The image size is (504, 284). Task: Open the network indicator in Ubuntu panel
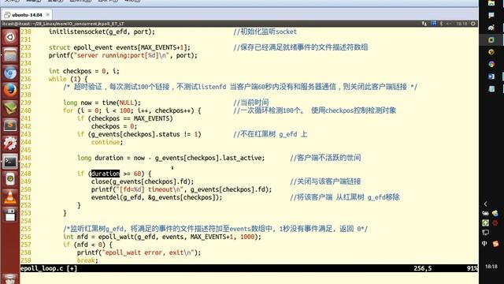coord(424,24)
